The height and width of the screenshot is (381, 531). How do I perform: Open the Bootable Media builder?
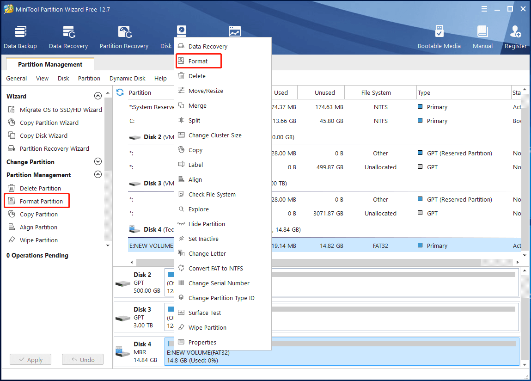tap(439, 37)
